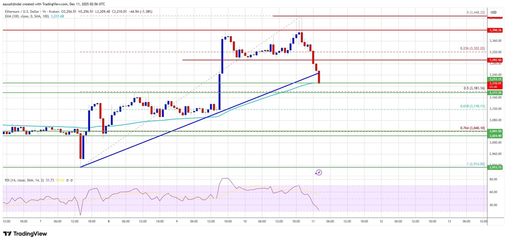The image size is (507, 242).
Task: Click the RSI axis value 60.00
Action: 493,192
